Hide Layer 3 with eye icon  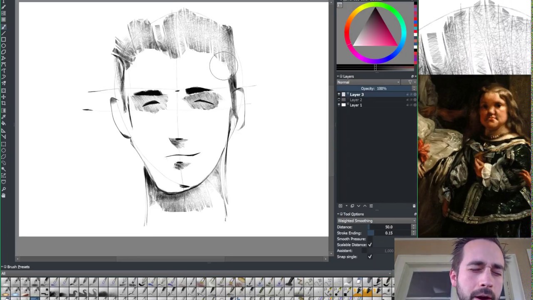(x=339, y=95)
